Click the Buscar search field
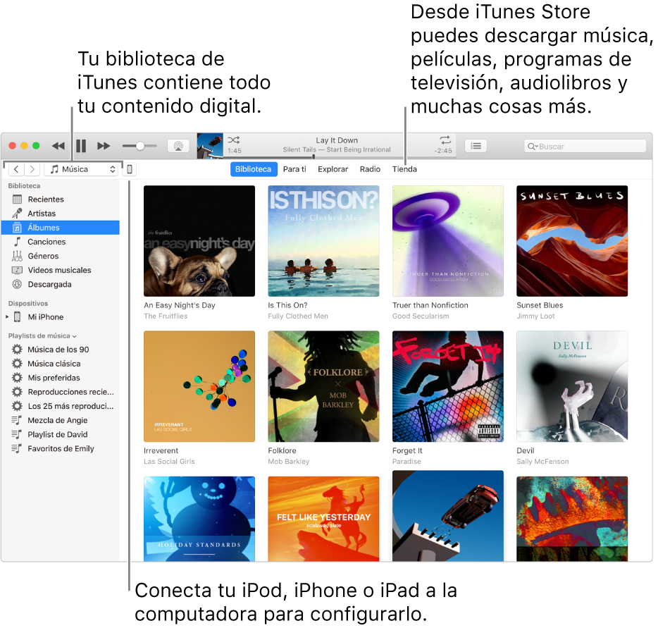The width and height of the screenshot is (658, 628). [x=585, y=146]
